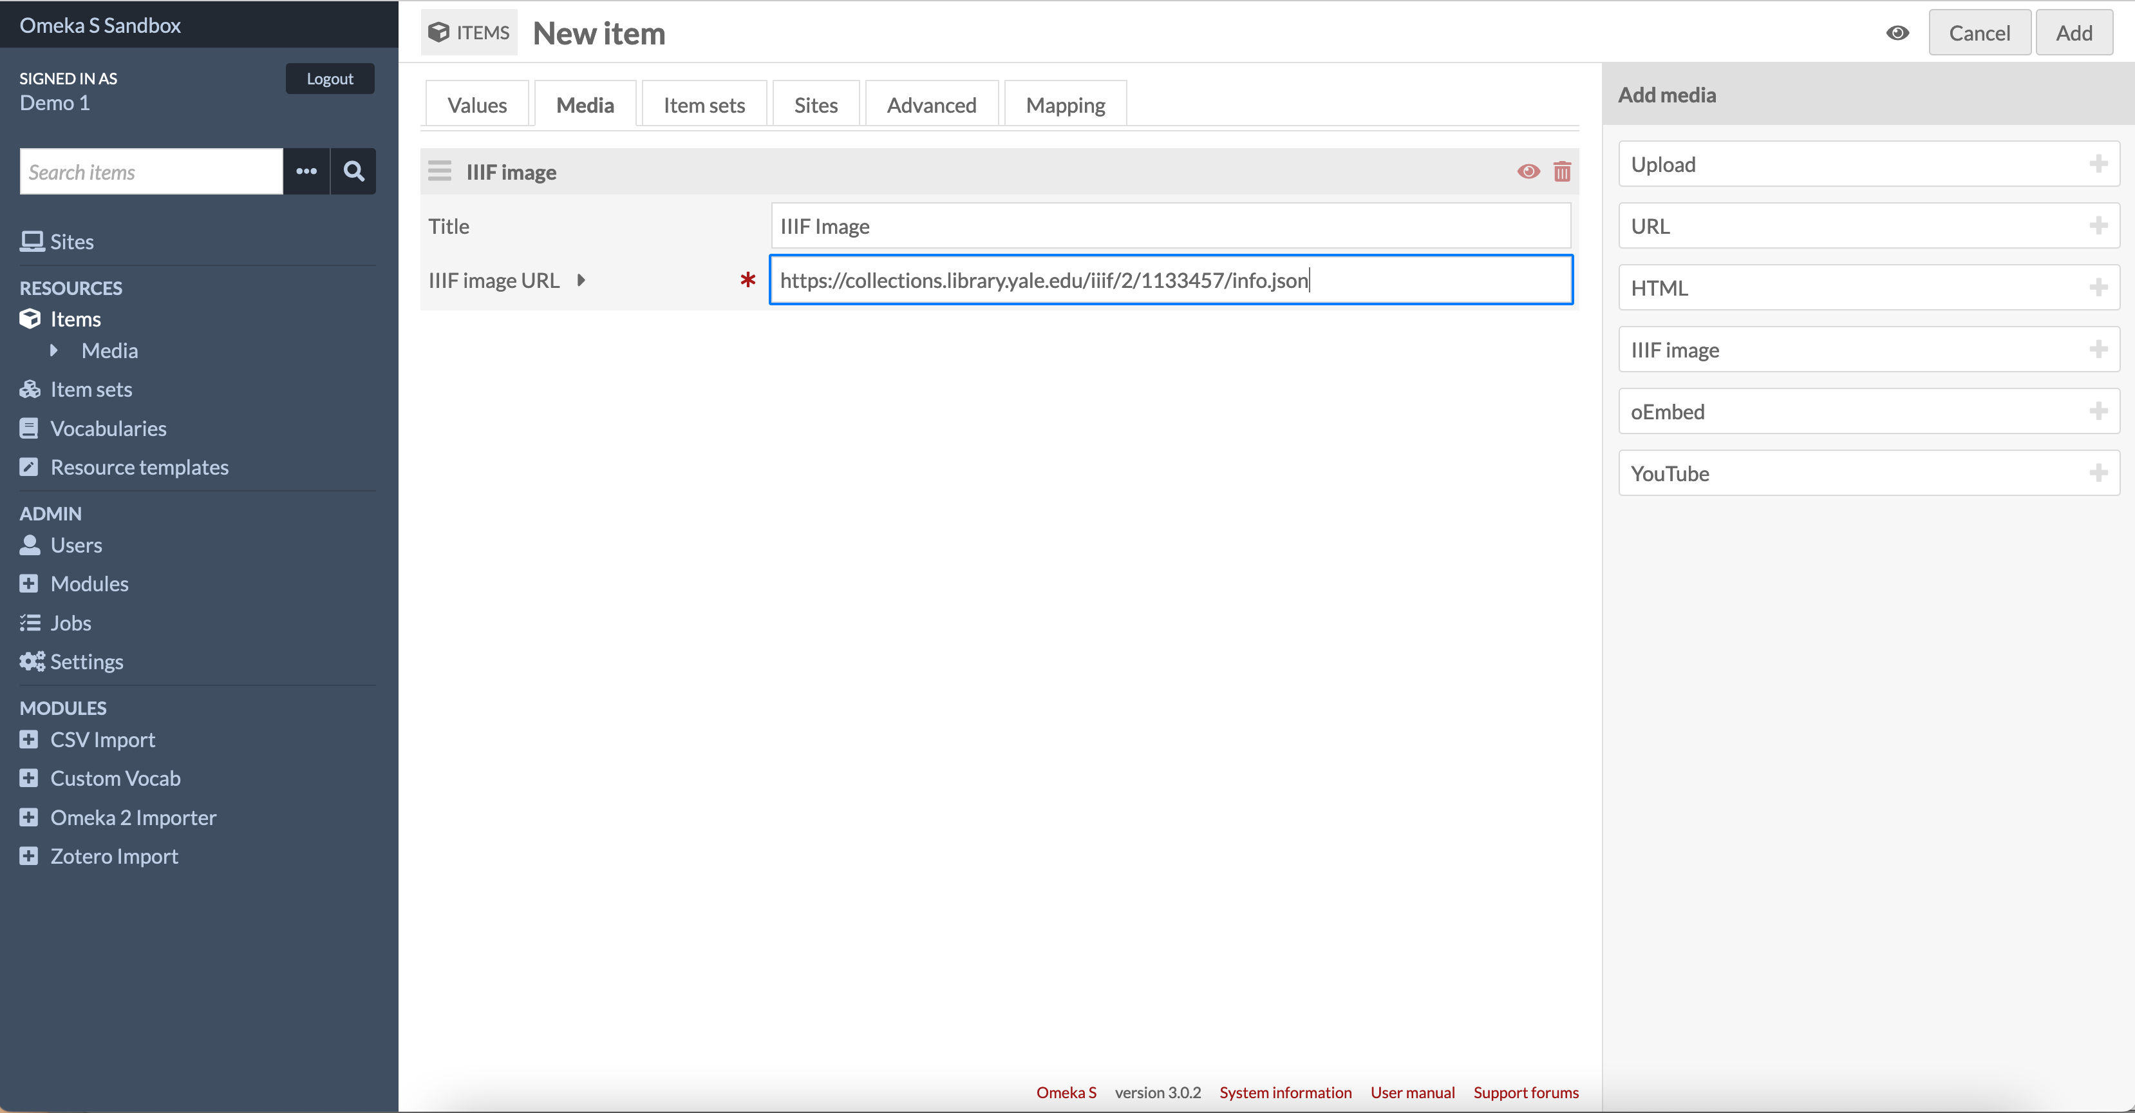Open User manual link
2135x1113 pixels.
pyautogui.click(x=1413, y=1092)
